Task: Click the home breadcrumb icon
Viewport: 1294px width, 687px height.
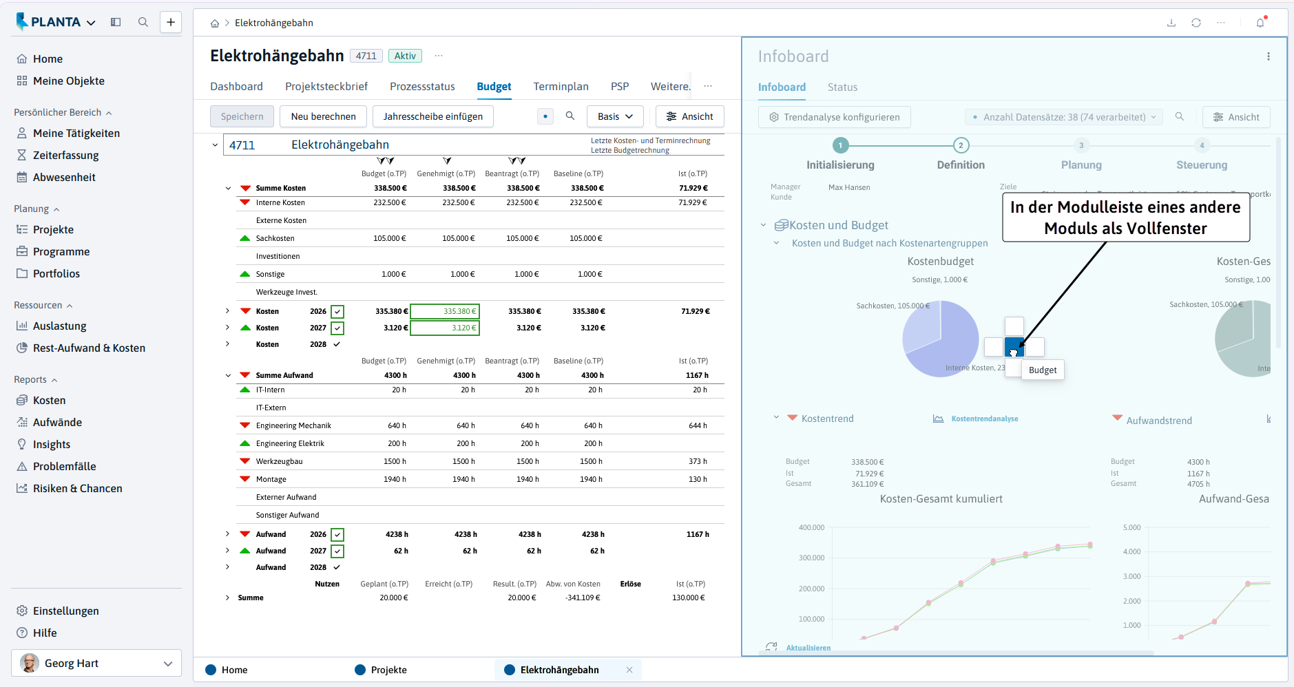Action: click(215, 23)
